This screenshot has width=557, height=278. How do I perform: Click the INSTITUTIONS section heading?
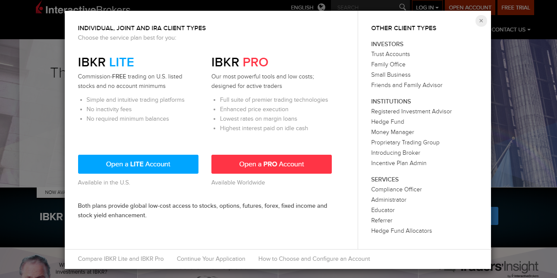click(x=391, y=101)
